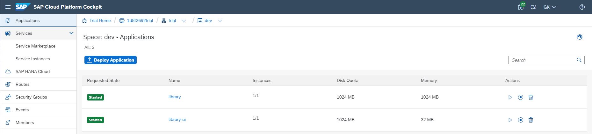Click the applications Search field
Screen dimensions: 592x134
click(543, 60)
